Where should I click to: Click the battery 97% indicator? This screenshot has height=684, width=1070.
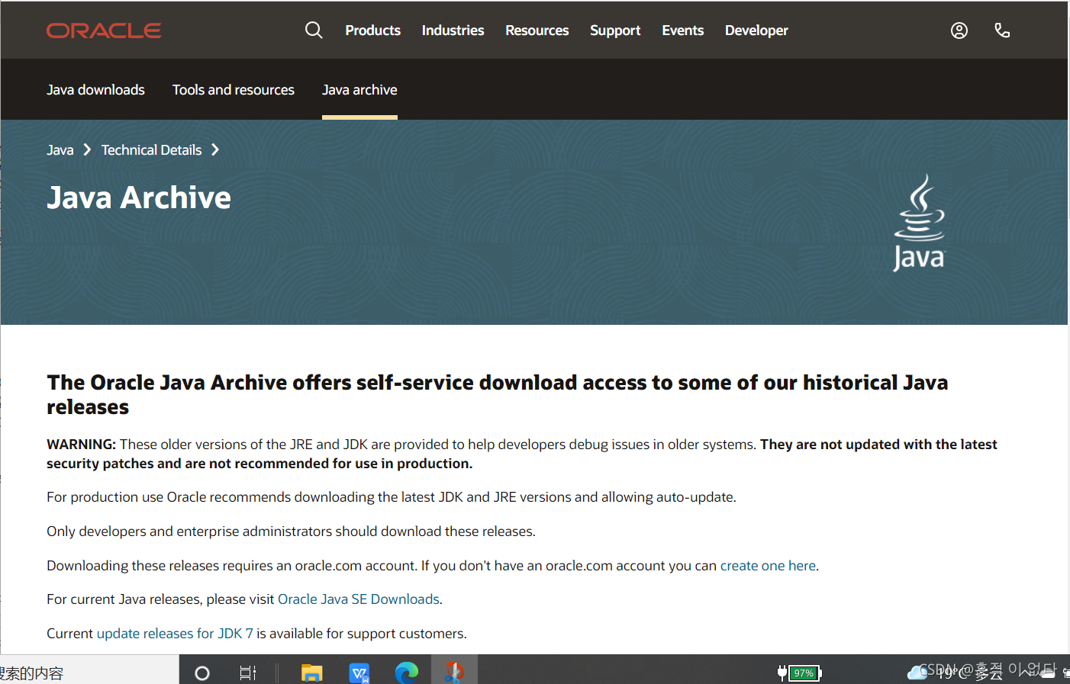pos(799,673)
